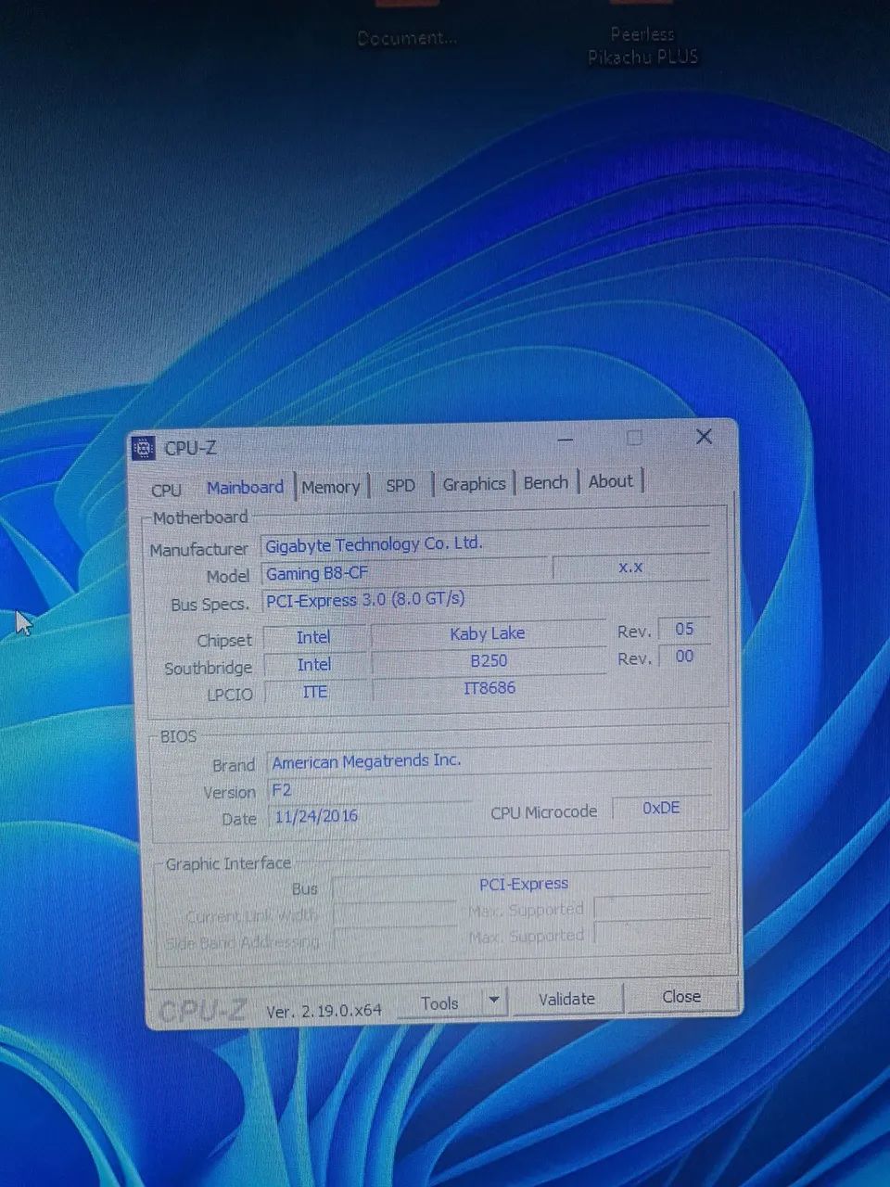Close CPU-Z with the X button

tap(704, 436)
